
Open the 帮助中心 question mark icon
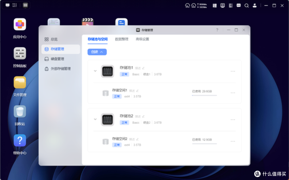(20, 140)
